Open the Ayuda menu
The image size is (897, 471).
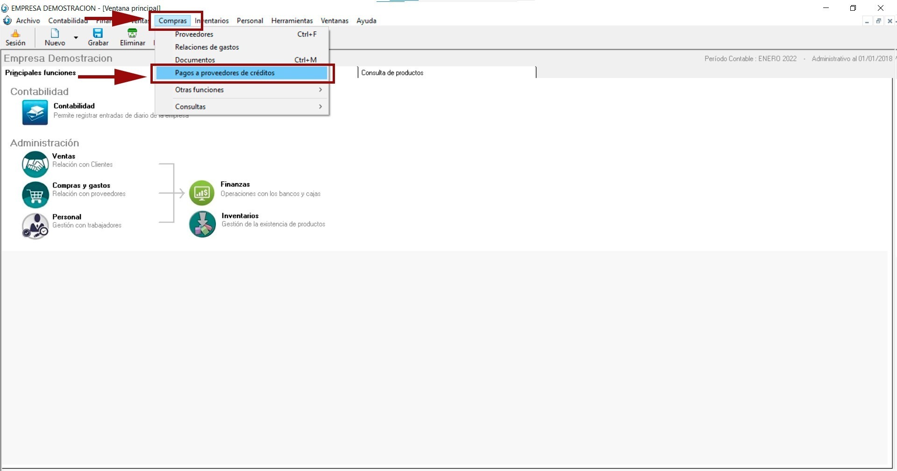click(366, 21)
